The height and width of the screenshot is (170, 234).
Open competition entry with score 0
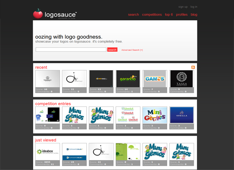coord(48,115)
